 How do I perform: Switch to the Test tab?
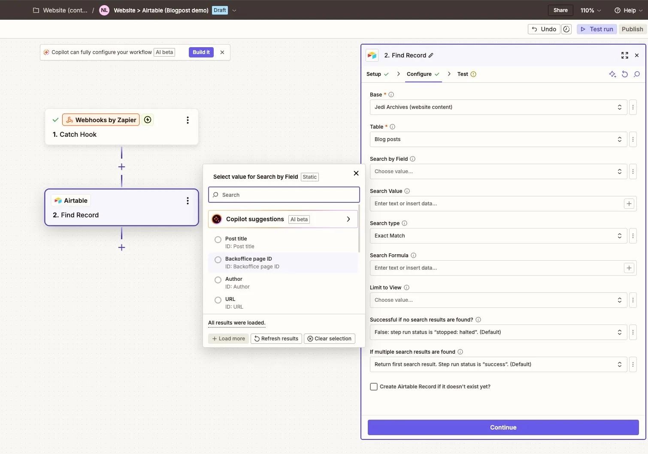click(x=463, y=74)
